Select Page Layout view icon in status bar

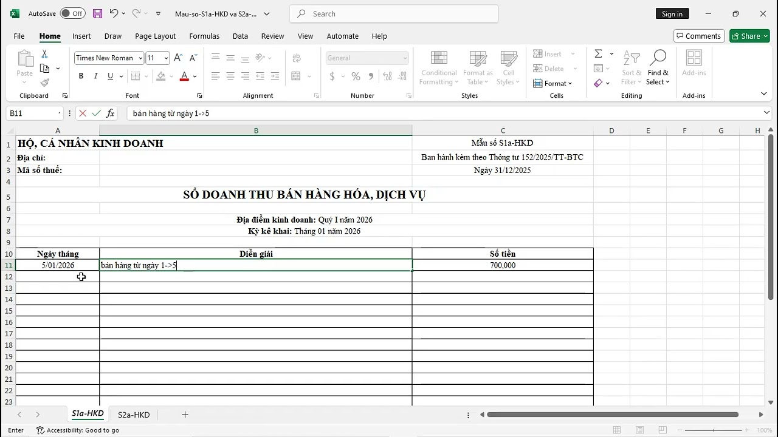639,430
